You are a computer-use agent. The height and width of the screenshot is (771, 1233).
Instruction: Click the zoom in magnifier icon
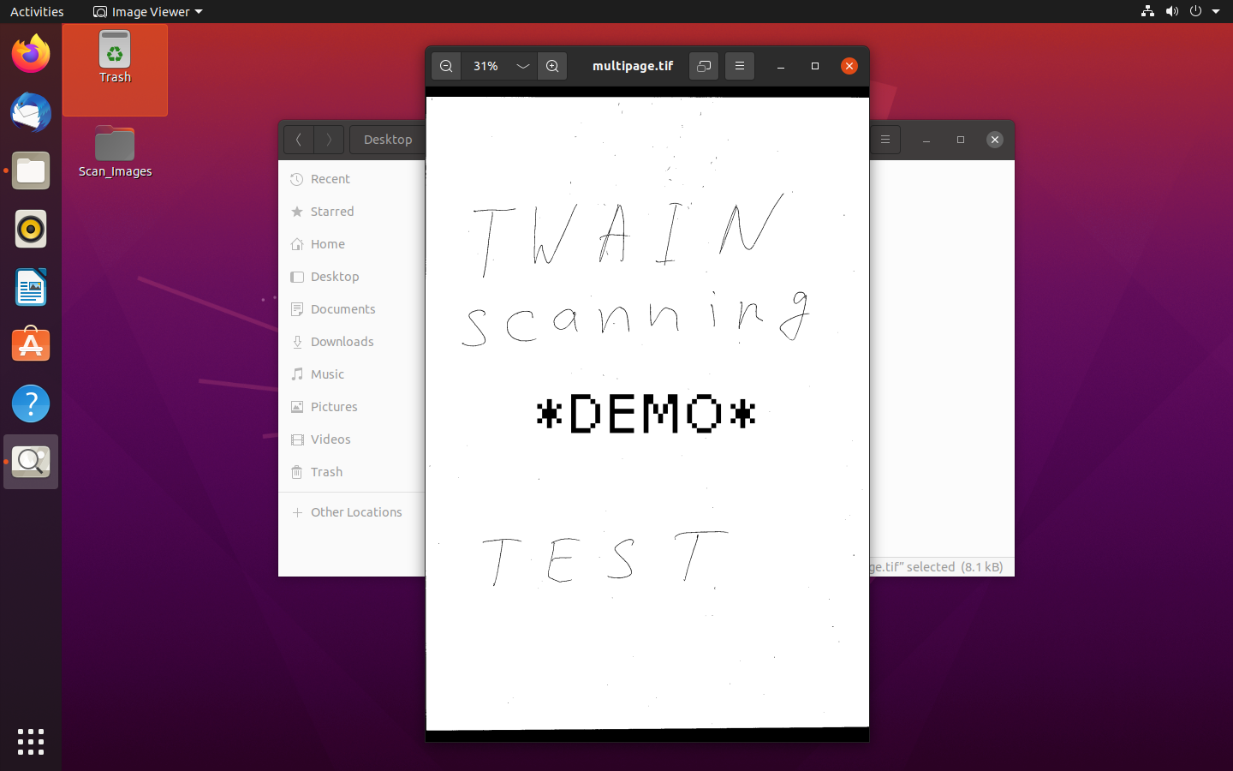point(552,66)
